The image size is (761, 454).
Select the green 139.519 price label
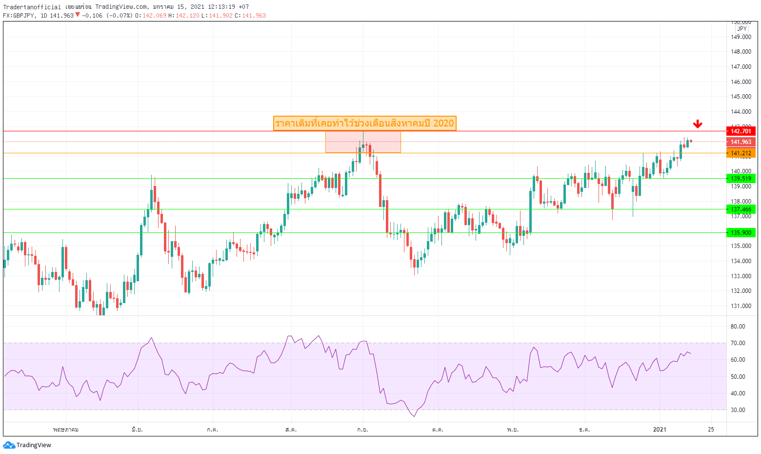click(x=741, y=179)
